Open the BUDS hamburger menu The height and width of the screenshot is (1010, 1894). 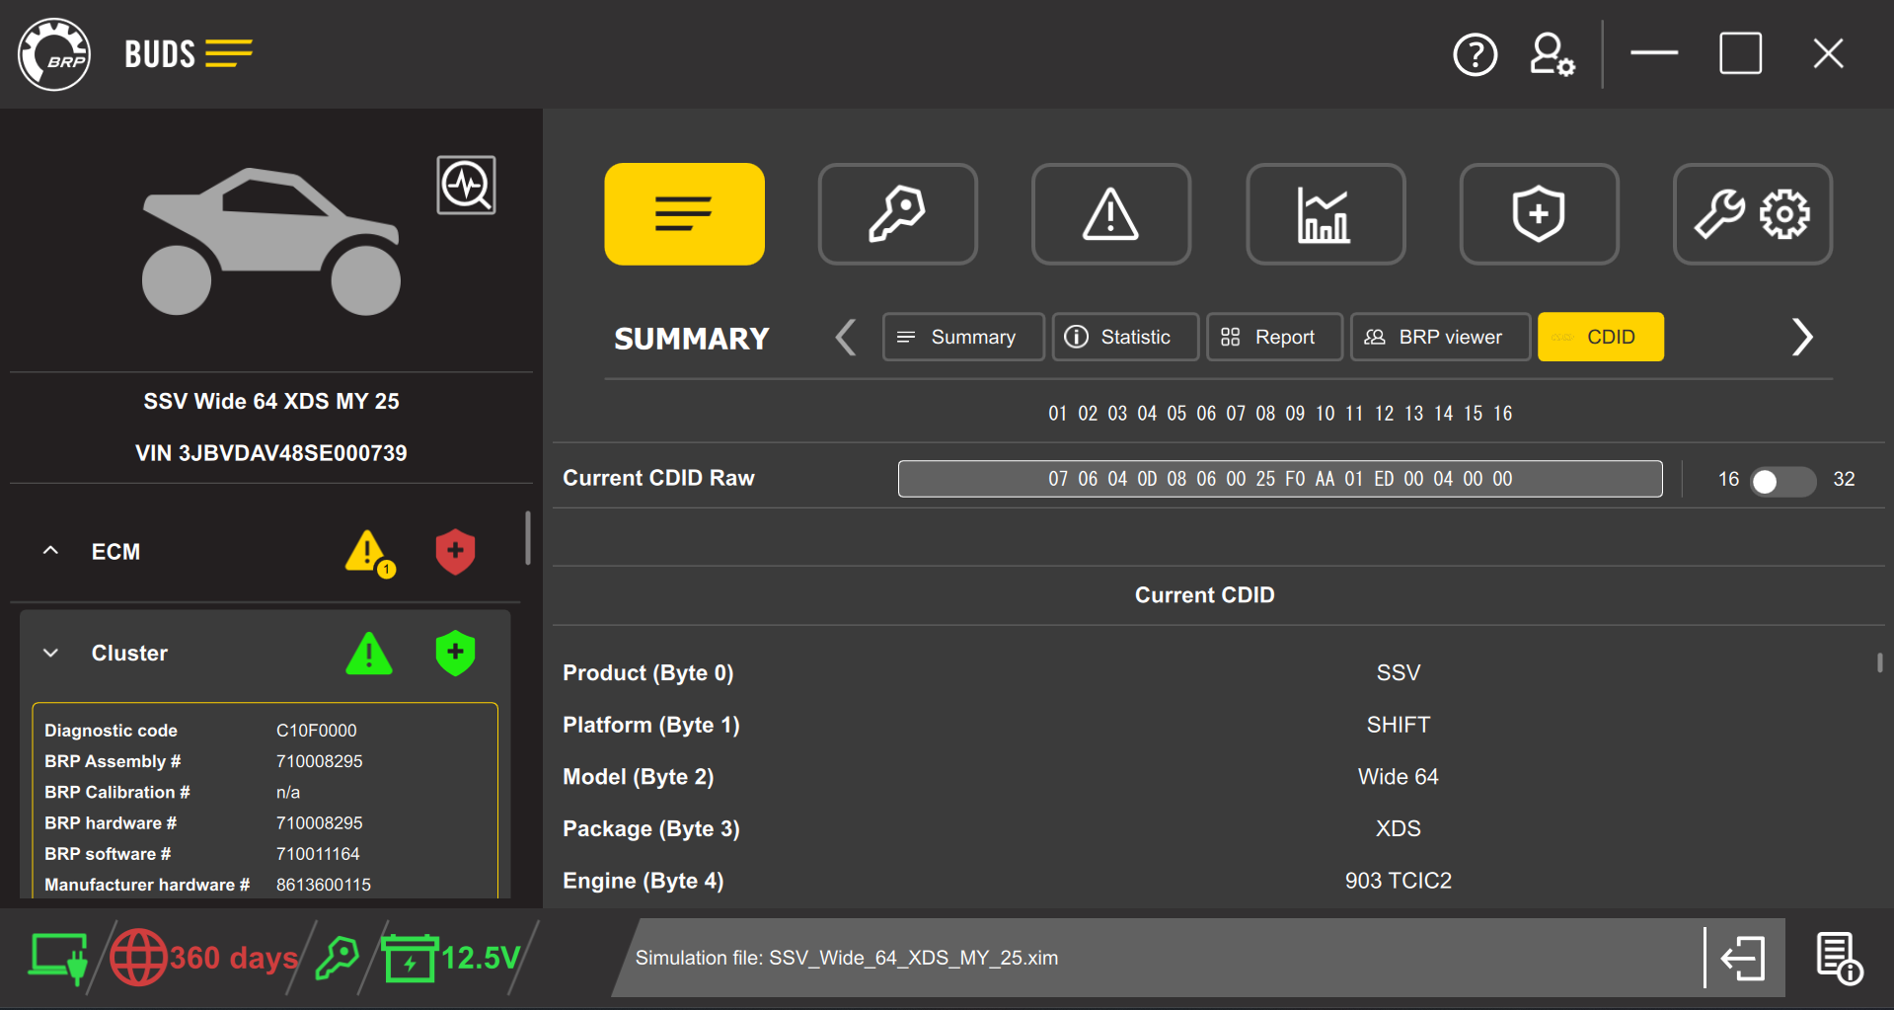click(x=229, y=54)
